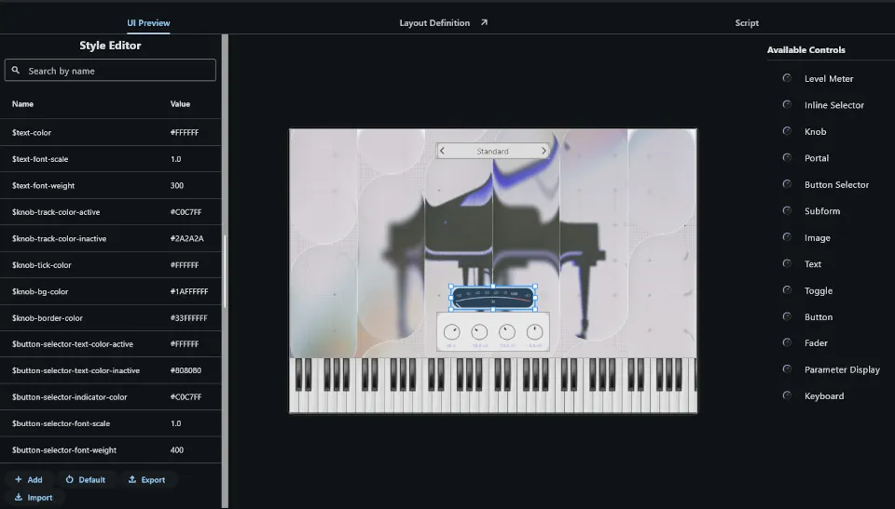The image size is (895, 509).
Task: Click the Parameter Display label
Action: click(x=842, y=369)
